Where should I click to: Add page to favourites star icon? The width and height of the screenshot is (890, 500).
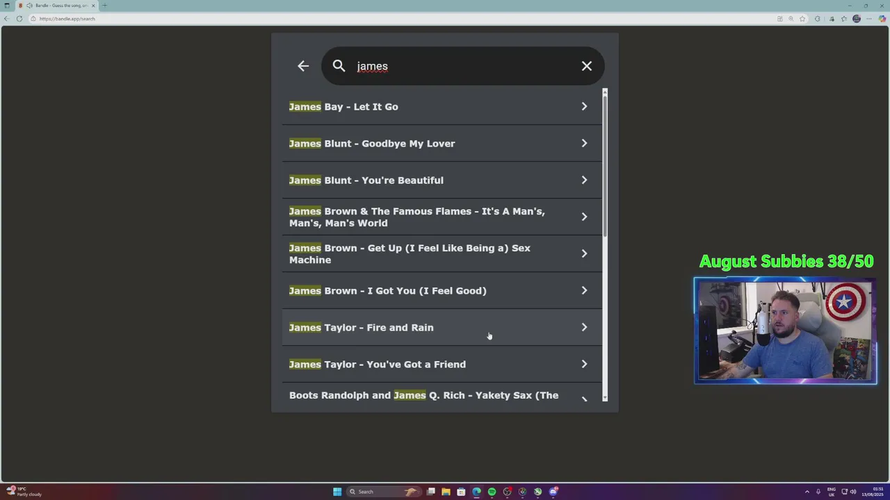[x=802, y=19]
